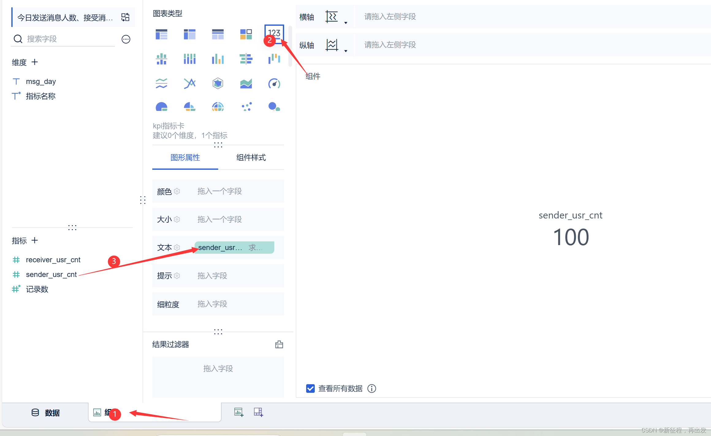Select the partitioned column chart type
The height and width of the screenshot is (436, 711).
162,59
